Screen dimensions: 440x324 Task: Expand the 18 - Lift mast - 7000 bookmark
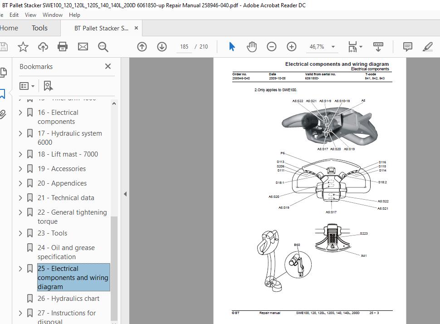point(20,154)
